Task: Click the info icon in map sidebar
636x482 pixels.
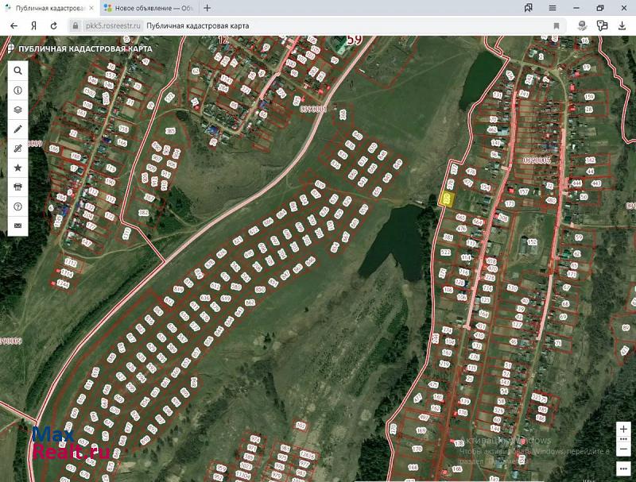Action: pos(17,90)
